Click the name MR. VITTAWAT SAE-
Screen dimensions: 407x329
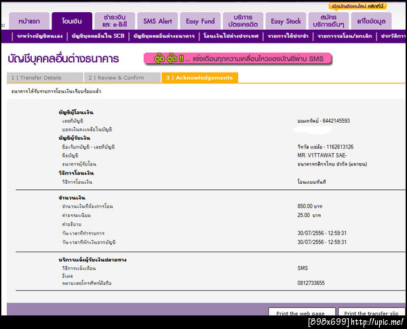coord(322,155)
